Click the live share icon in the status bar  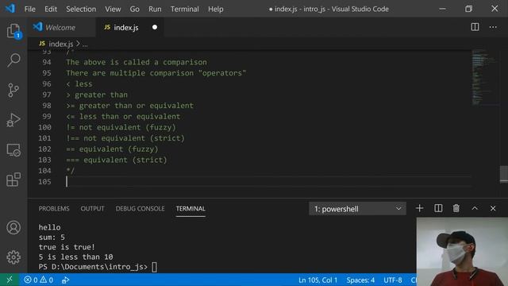[65, 280]
